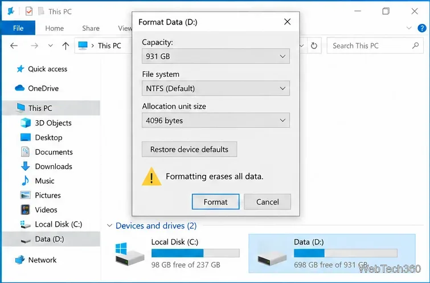430x283 pixels.
Task: Select Local Disk (C:) in the sidebar
Action: pos(59,224)
